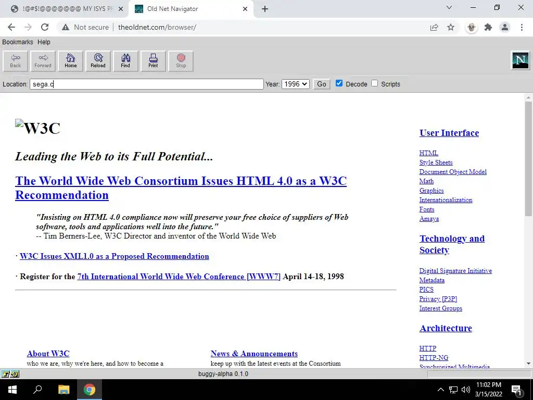Click Chrome's address bar URL
The width and height of the screenshot is (533, 400).
click(x=157, y=27)
